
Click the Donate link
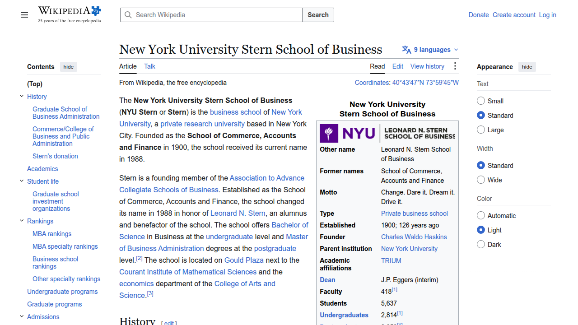[x=479, y=15]
